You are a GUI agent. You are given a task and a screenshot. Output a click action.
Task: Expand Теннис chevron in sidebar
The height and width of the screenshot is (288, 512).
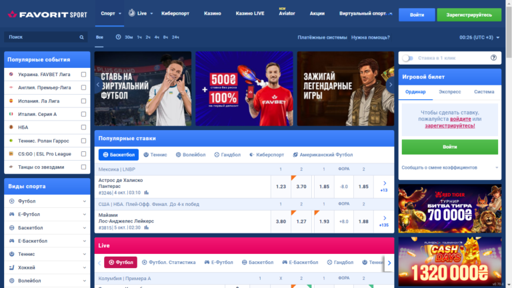(85, 254)
